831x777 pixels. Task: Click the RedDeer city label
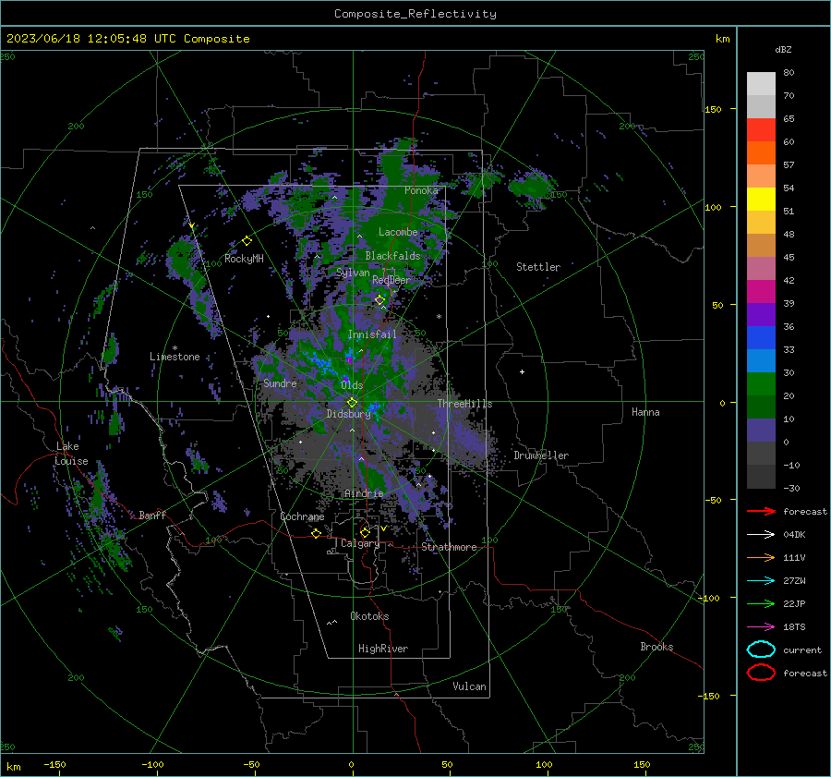coord(391,280)
